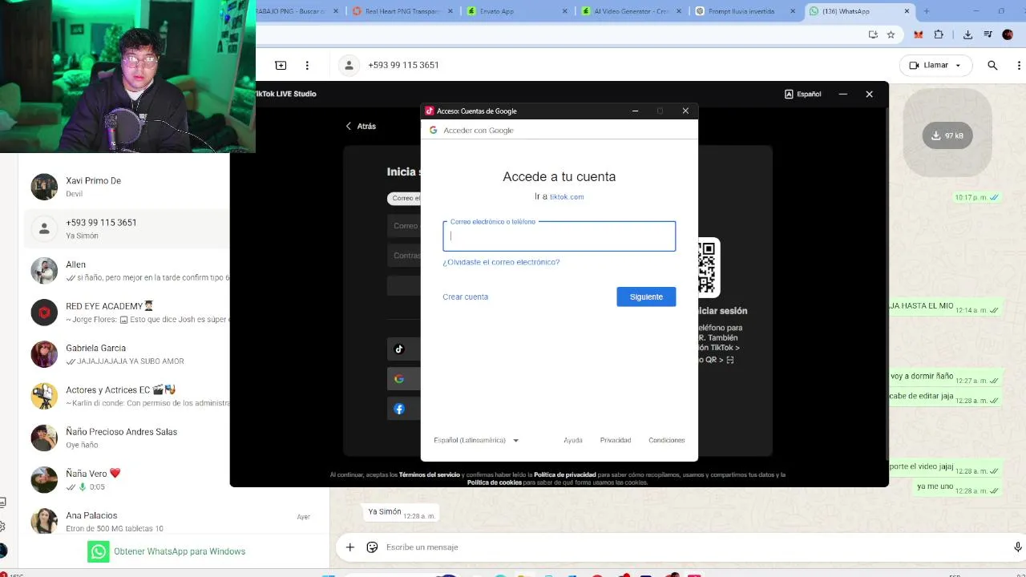Open the ¿Olvidaste el correo electrónico? link
The width and height of the screenshot is (1026, 577).
[x=501, y=262]
